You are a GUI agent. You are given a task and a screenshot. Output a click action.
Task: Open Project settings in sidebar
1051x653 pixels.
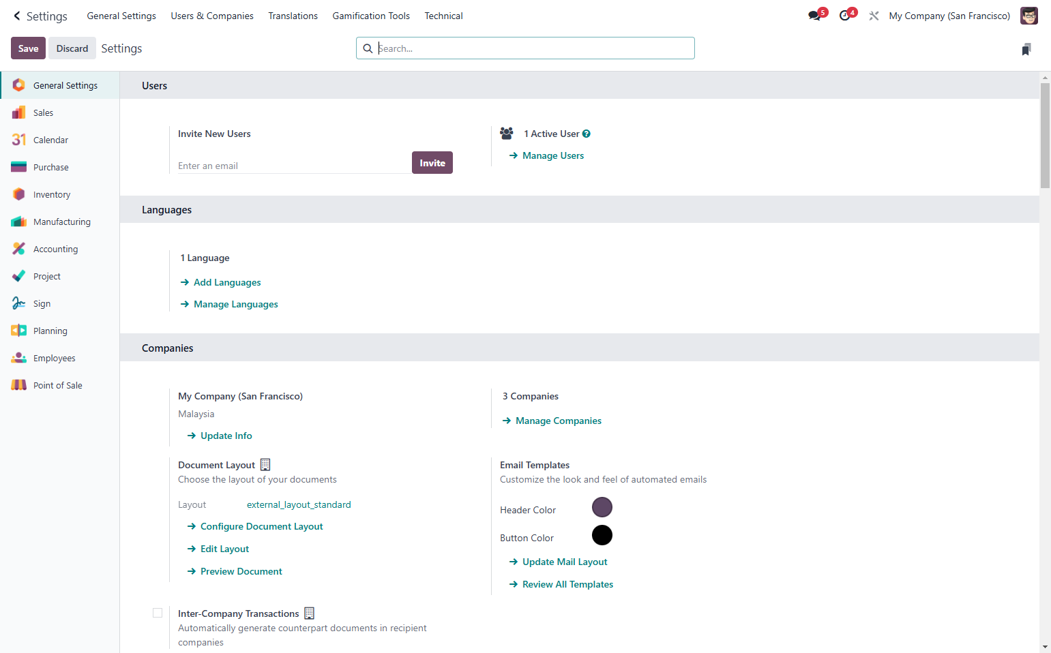point(60,276)
